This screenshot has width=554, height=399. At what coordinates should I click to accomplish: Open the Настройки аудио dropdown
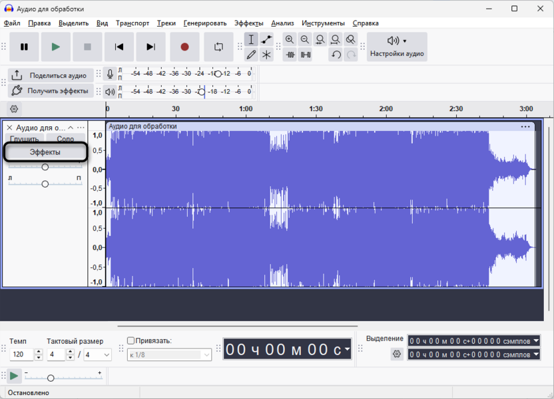point(397,47)
